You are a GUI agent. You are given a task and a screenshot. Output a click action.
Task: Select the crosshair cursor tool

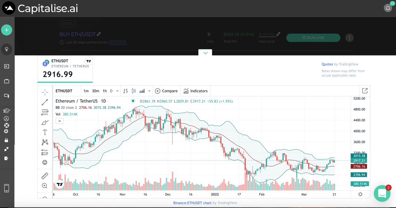click(45, 92)
